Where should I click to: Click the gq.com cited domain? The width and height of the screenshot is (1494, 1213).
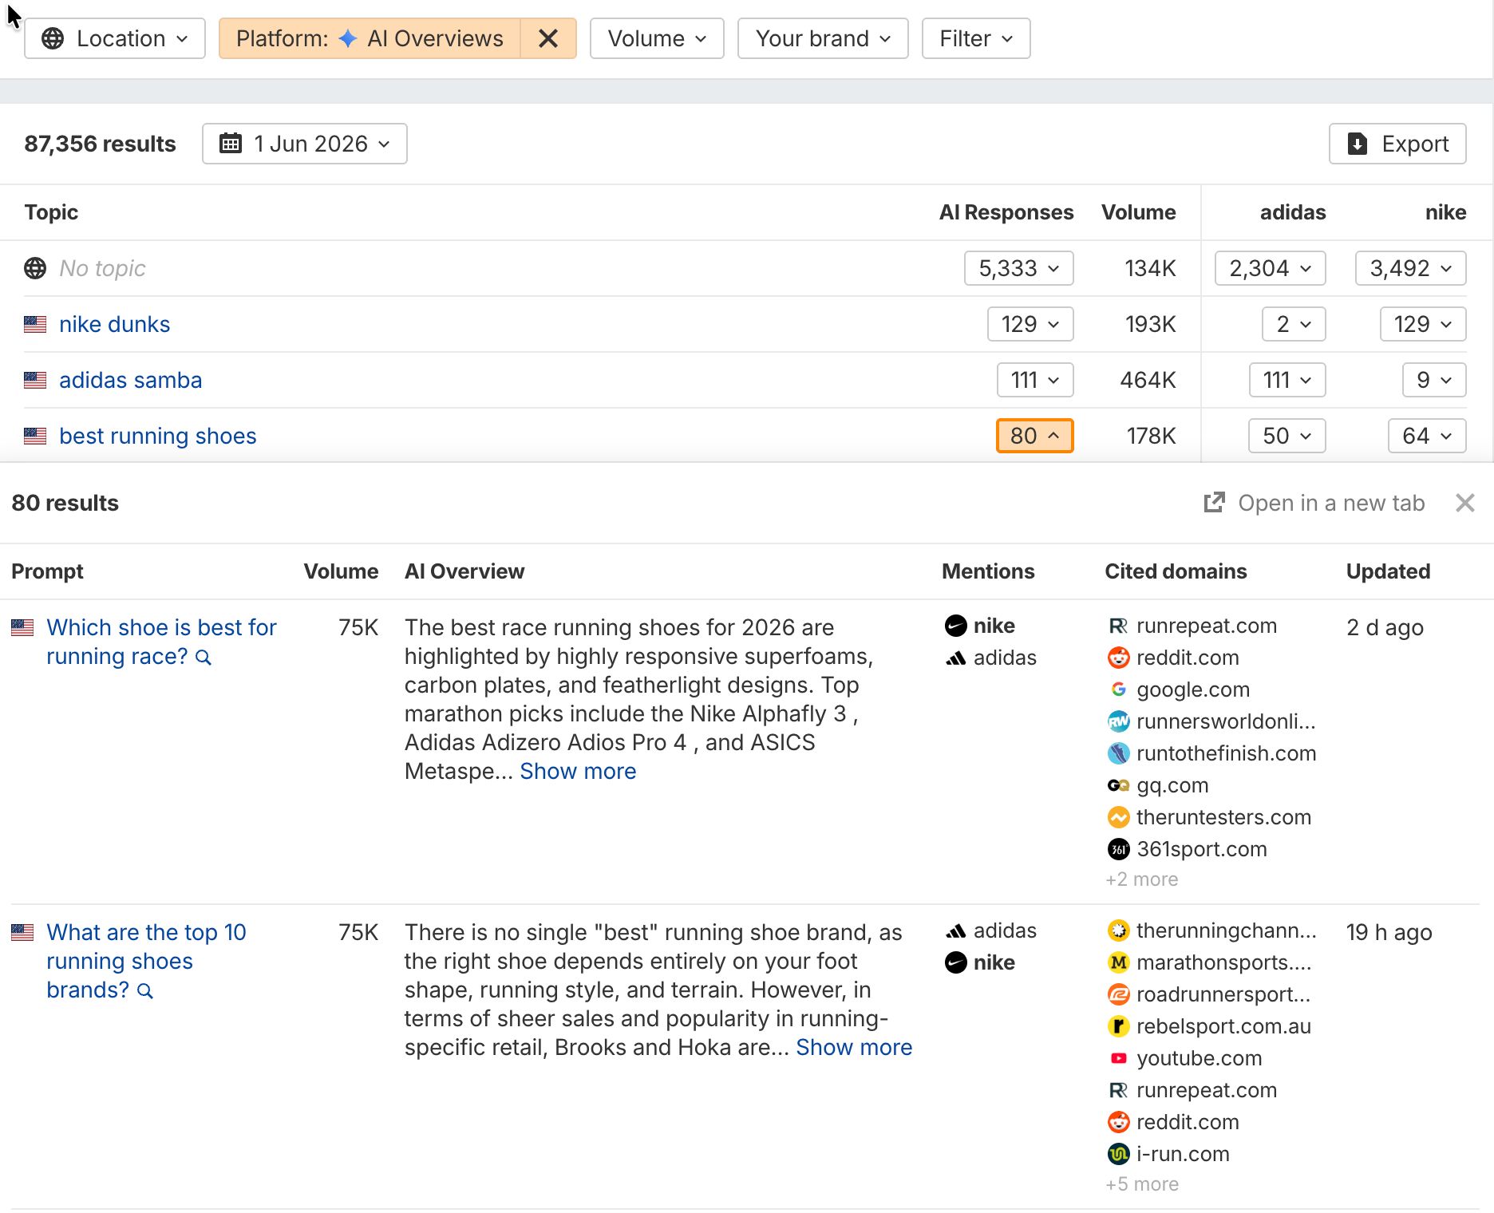(x=1172, y=785)
